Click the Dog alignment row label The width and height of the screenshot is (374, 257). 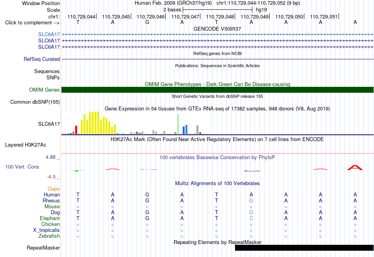(55, 213)
